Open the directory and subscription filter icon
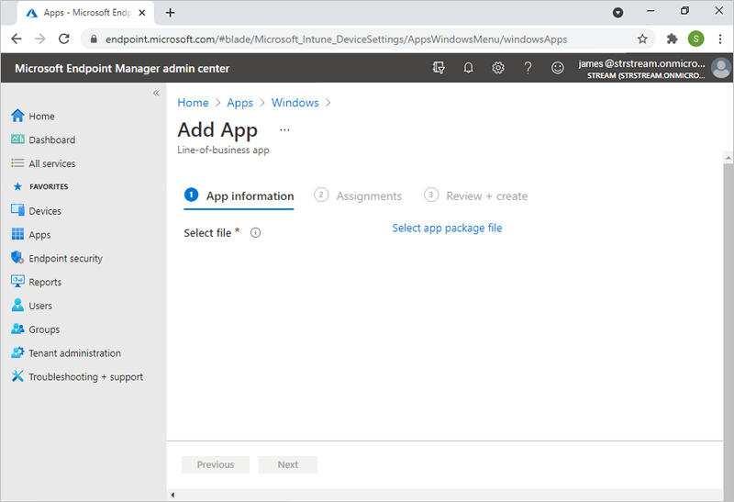This screenshot has width=734, height=502. point(439,68)
